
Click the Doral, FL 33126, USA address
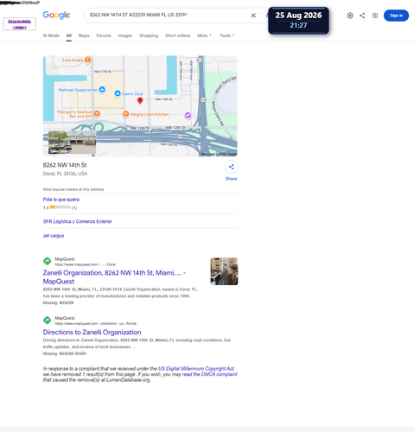click(x=65, y=174)
